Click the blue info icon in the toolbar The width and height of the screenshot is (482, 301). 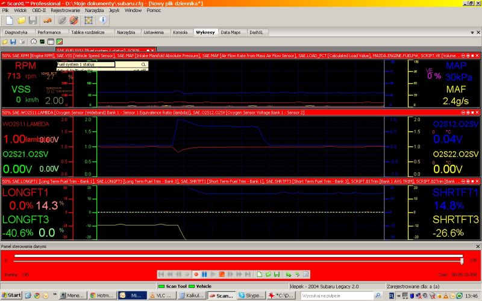click(102, 20)
